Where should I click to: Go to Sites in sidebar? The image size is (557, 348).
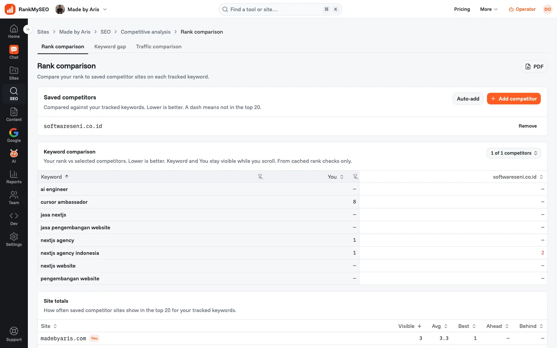(x=14, y=73)
